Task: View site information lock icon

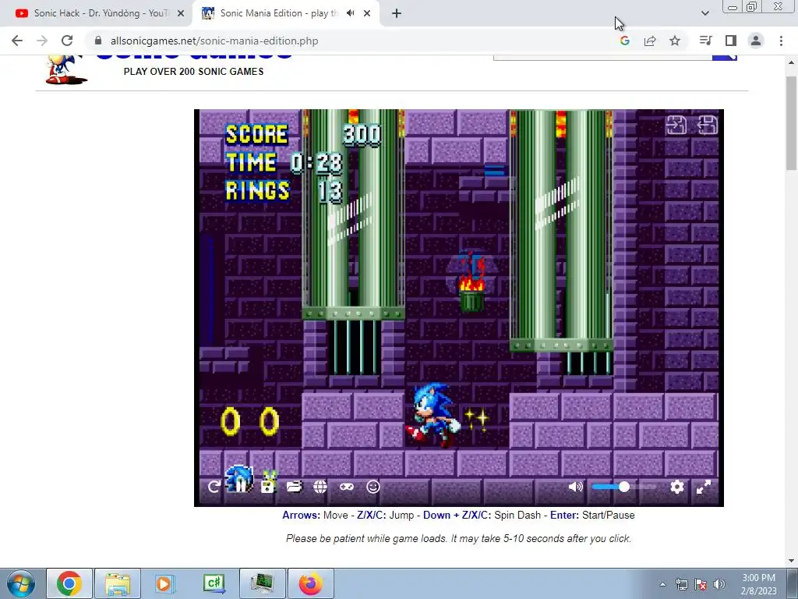Action: tap(98, 41)
